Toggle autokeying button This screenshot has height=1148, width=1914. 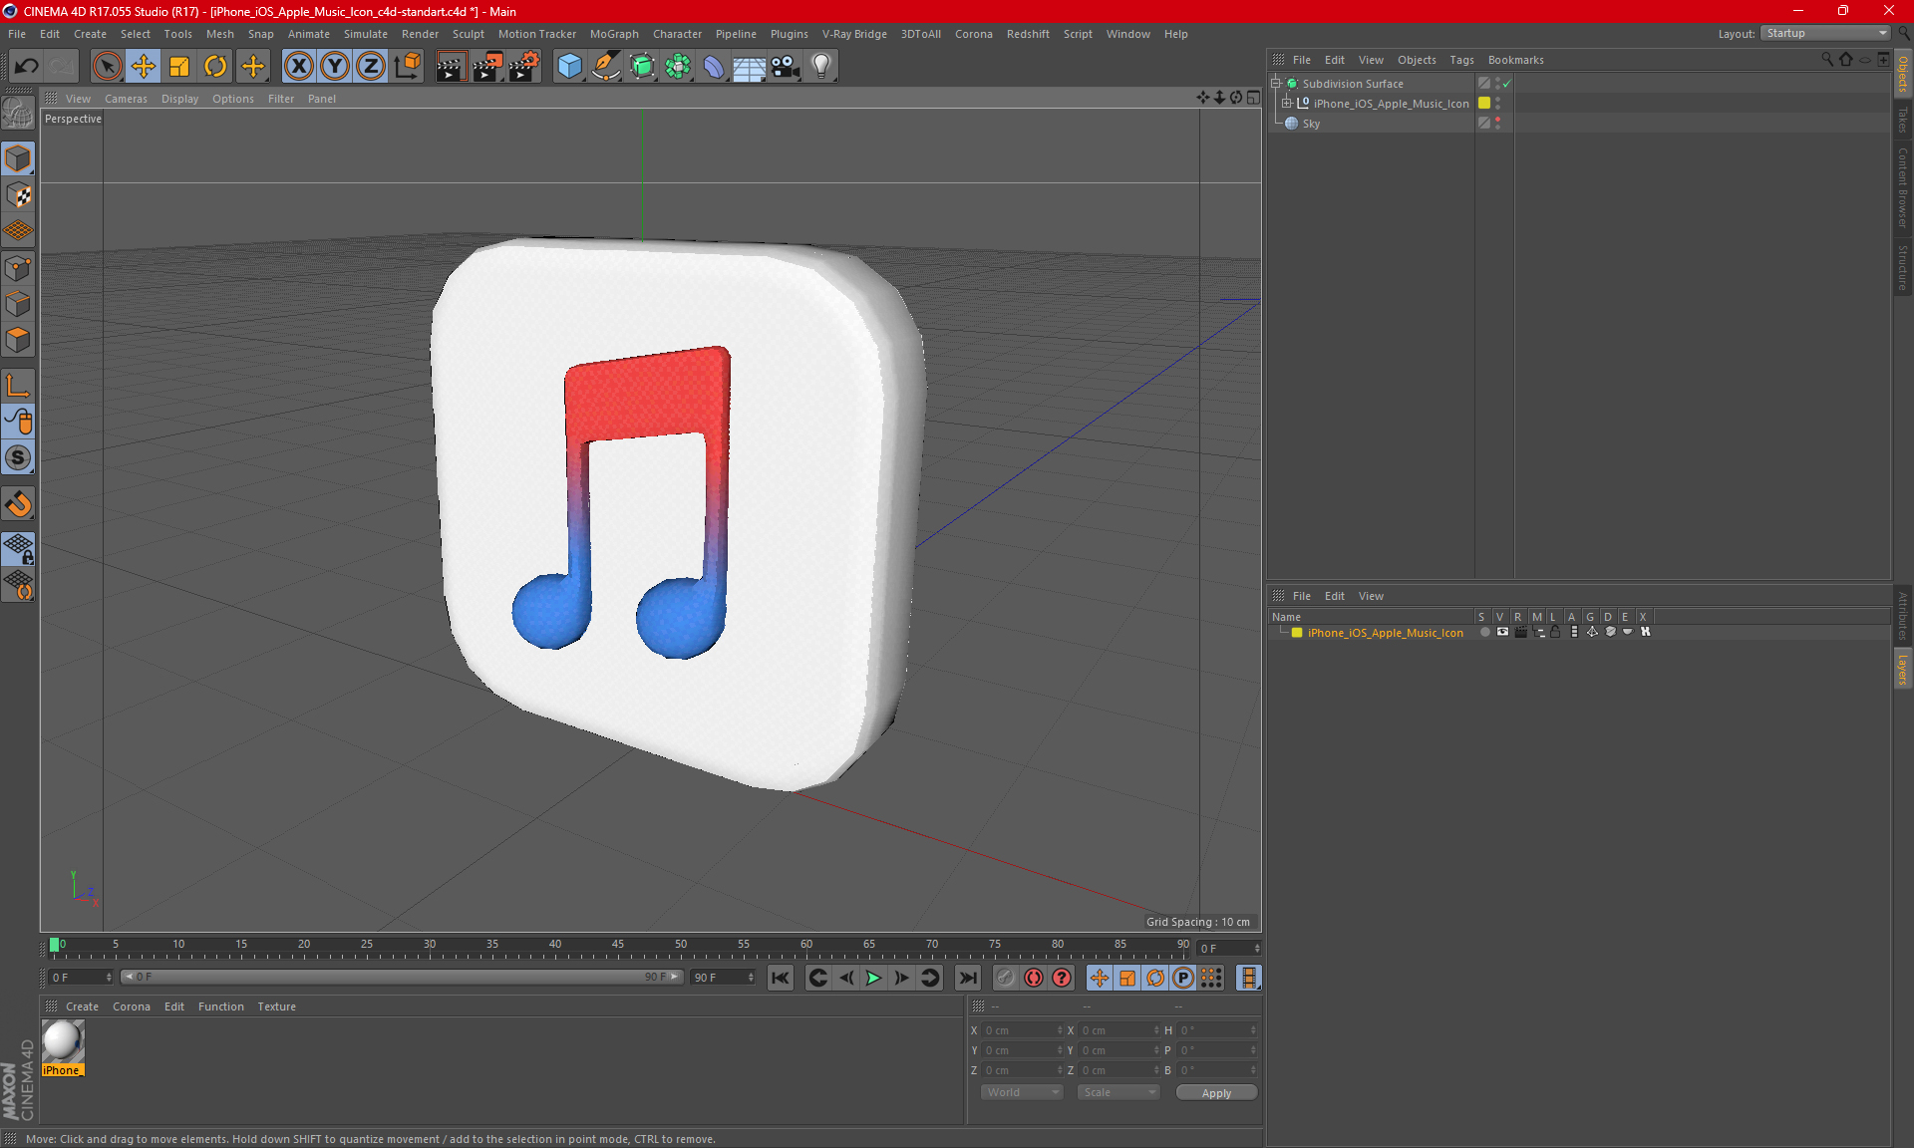(1034, 978)
